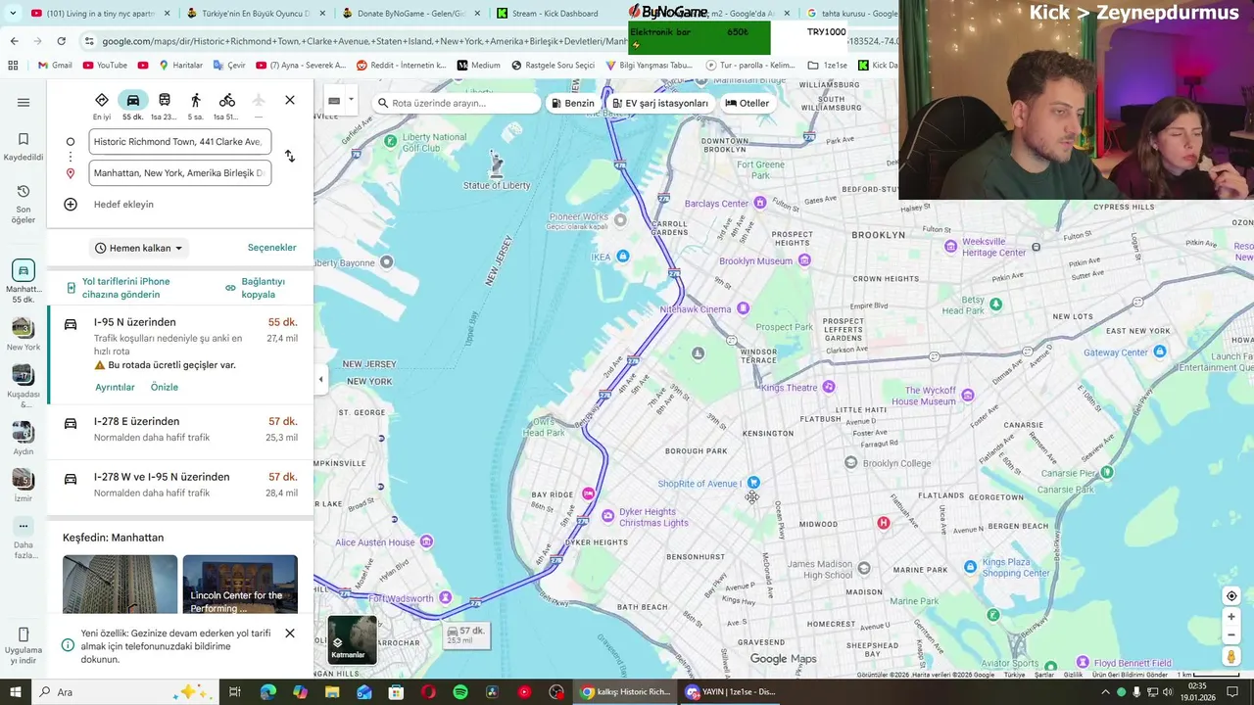Open Lincoln Center thumbnail in Keşfedin
This screenshot has width=1254, height=705.
(x=240, y=585)
